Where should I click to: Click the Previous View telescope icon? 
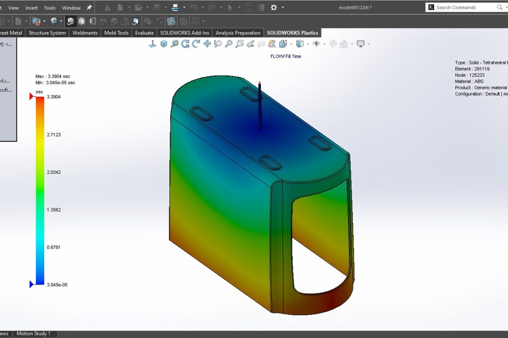pos(251,44)
